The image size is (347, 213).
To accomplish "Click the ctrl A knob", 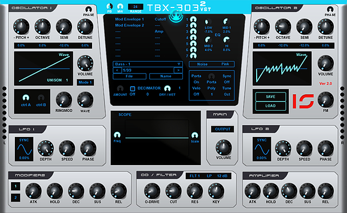I will pyautogui.click(x=26, y=98).
